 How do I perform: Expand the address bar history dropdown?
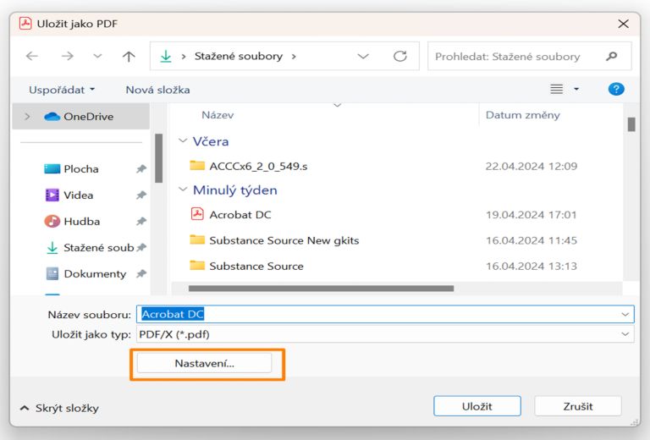(363, 57)
